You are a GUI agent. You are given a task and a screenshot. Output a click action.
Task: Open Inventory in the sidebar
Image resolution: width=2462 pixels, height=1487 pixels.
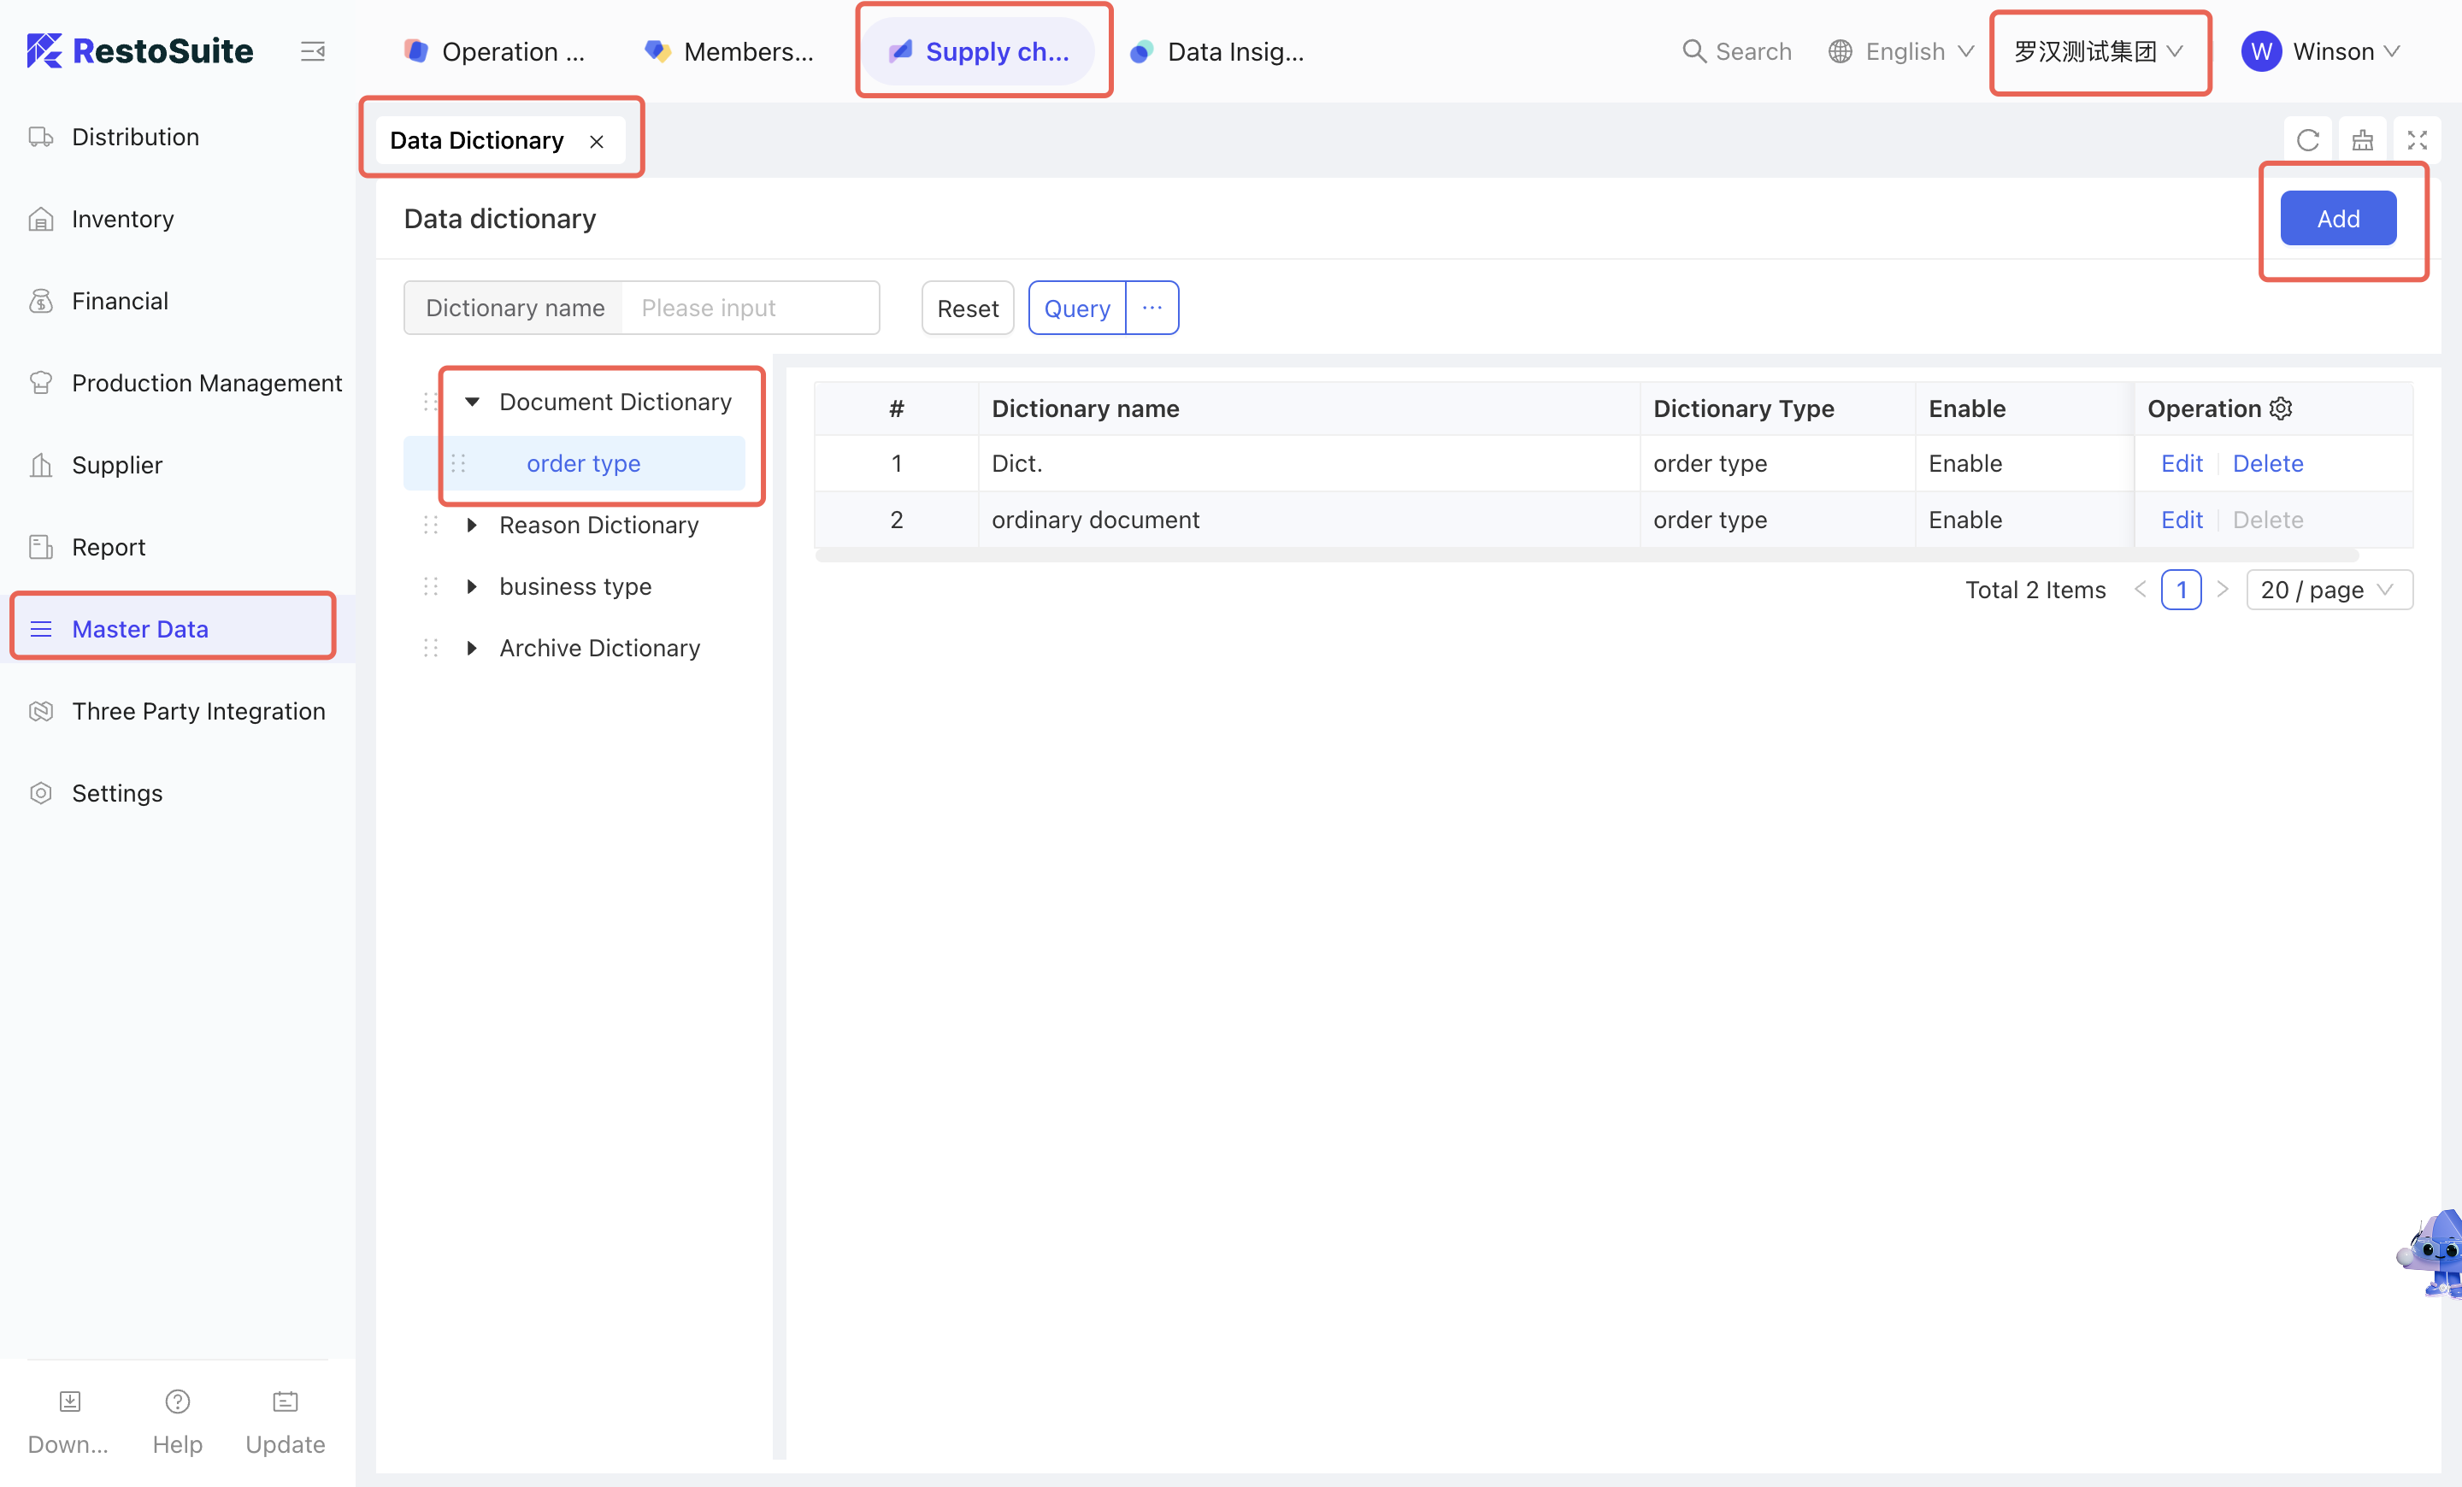tap(122, 219)
